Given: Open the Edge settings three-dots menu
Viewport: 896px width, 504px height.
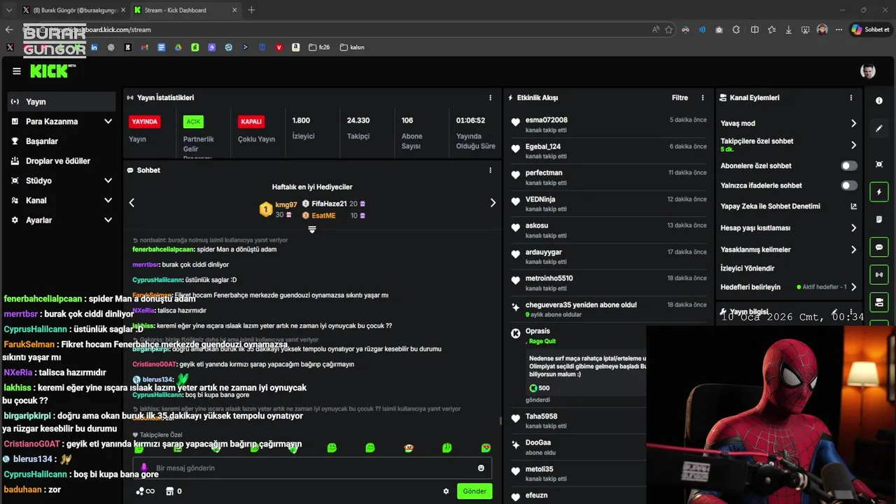Looking at the screenshot, I should (839, 29).
